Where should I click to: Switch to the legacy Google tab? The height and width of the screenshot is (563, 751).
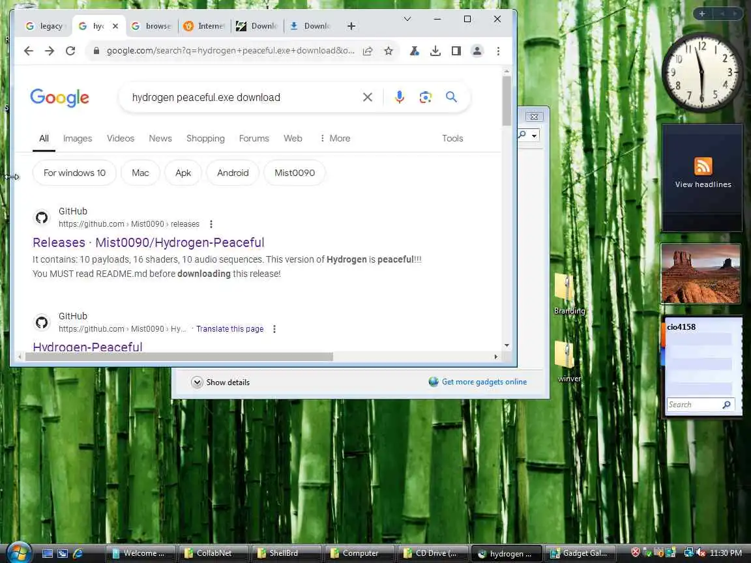click(x=45, y=26)
